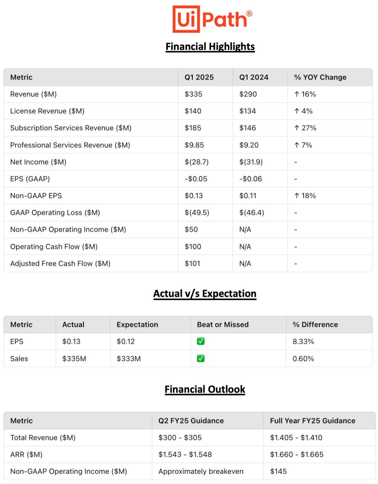378x484 pixels.
Task: Click the green checkmark in the Sales row
Action: point(201,359)
